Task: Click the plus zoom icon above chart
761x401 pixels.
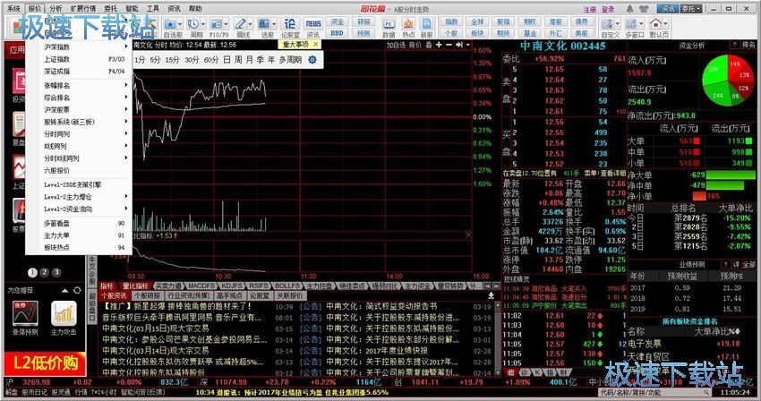Action: [x=439, y=45]
